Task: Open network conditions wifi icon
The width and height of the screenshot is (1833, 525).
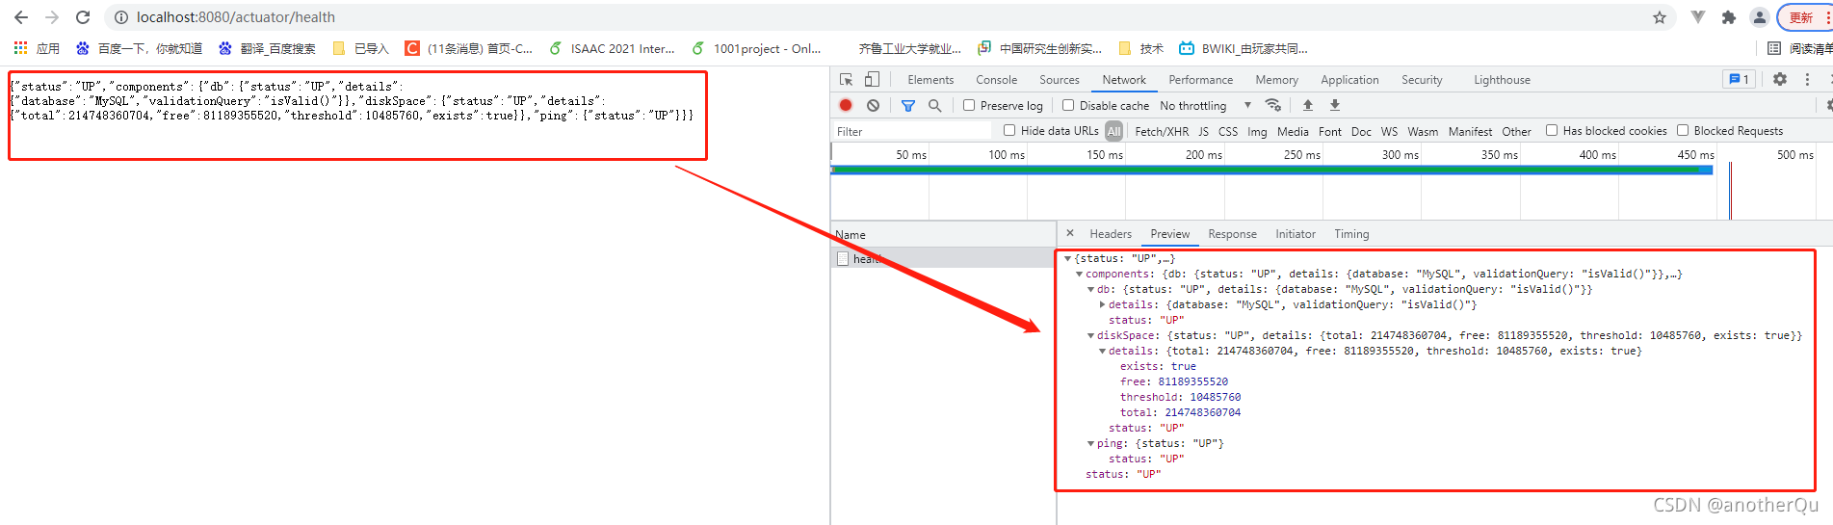Action: [1273, 105]
